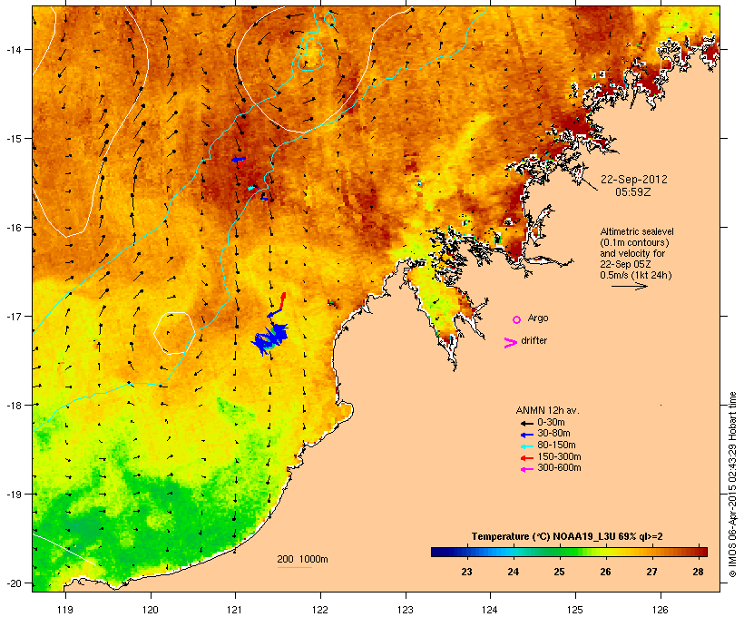The image size is (744, 617).
Task: Click the magenta drifter legend marker
Action: [510, 343]
